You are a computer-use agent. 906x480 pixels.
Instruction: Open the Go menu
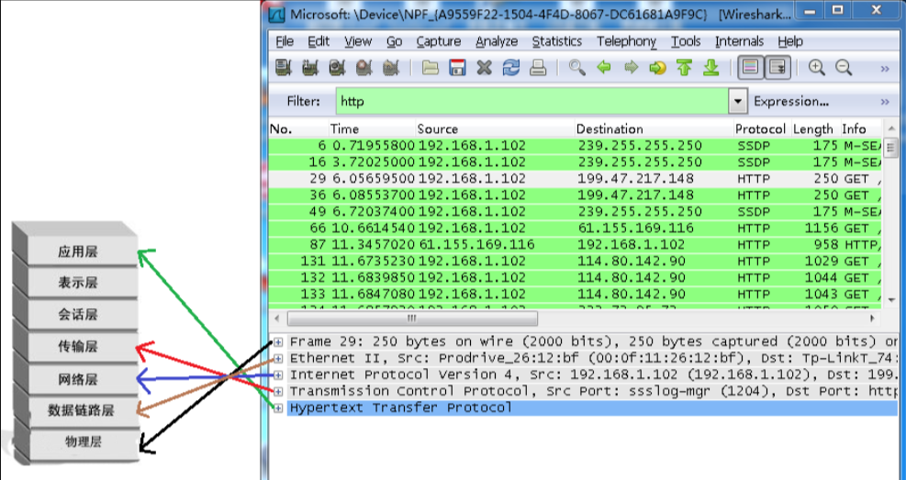click(394, 41)
